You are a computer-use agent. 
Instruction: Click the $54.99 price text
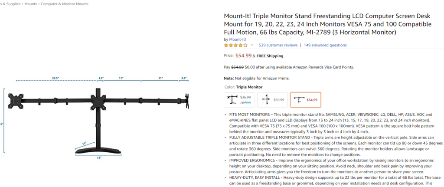click(244, 56)
